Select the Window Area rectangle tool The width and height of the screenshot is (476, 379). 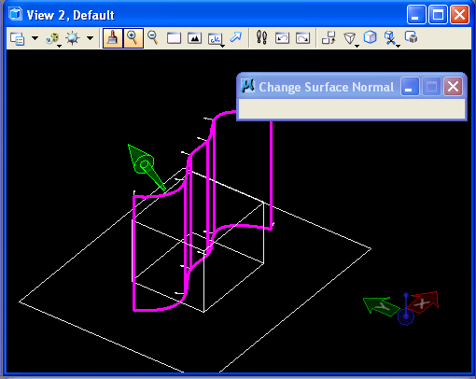(174, 38)
